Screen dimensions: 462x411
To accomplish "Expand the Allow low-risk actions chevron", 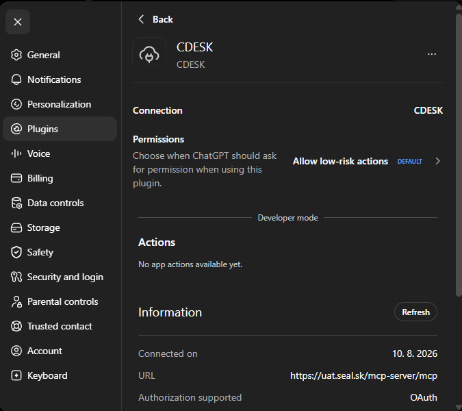I will pos(438,161).
